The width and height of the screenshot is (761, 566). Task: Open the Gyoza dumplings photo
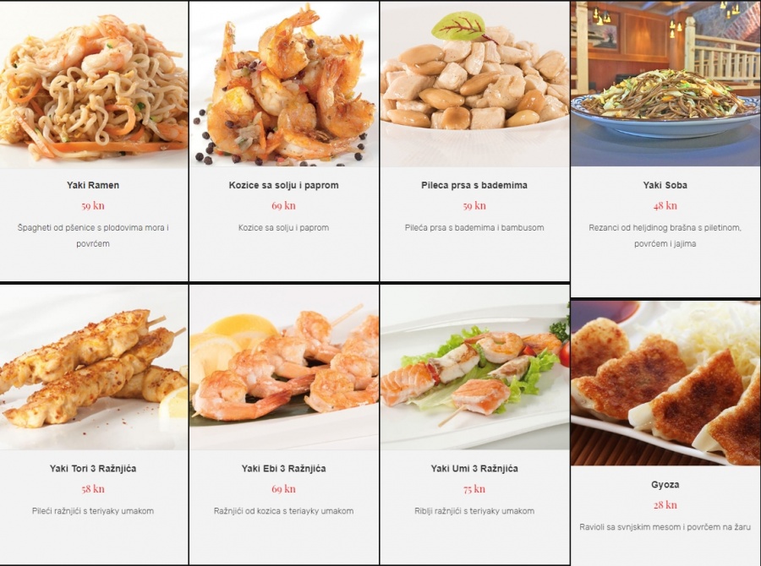665,384
